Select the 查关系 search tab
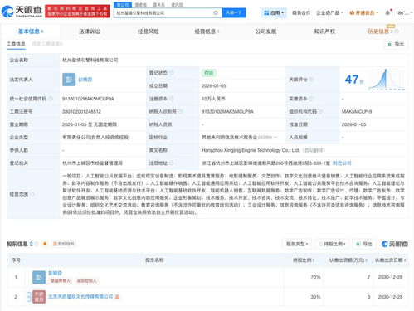The width and height of the screenshot is (414, 311). 159,5
